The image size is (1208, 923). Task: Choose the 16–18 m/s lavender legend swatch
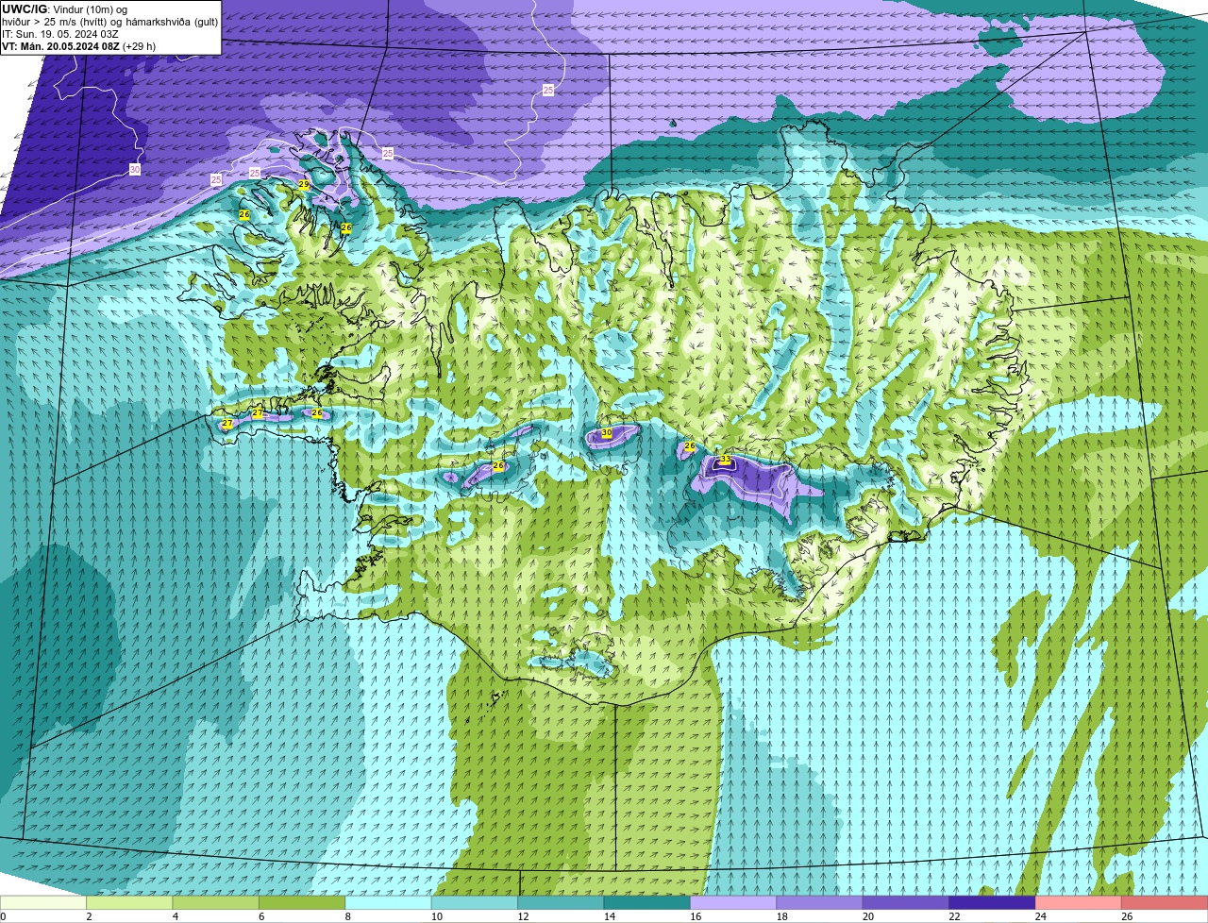pyautogui.click(x=733, y=902)
